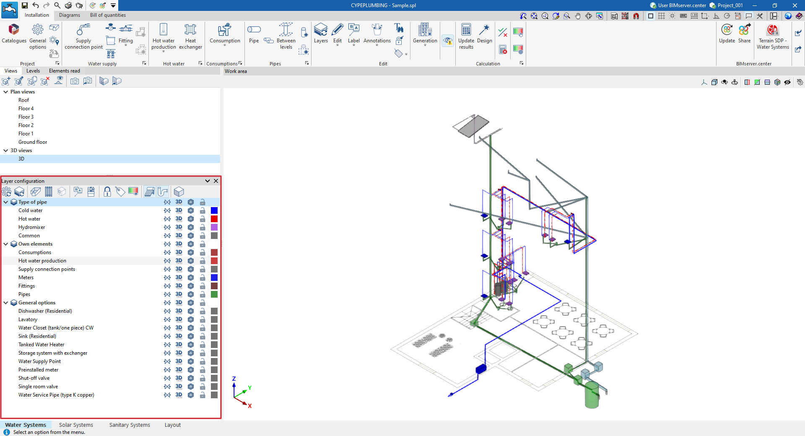
Task: Click the red Hot water color swatch
Action: coord(214,219)
